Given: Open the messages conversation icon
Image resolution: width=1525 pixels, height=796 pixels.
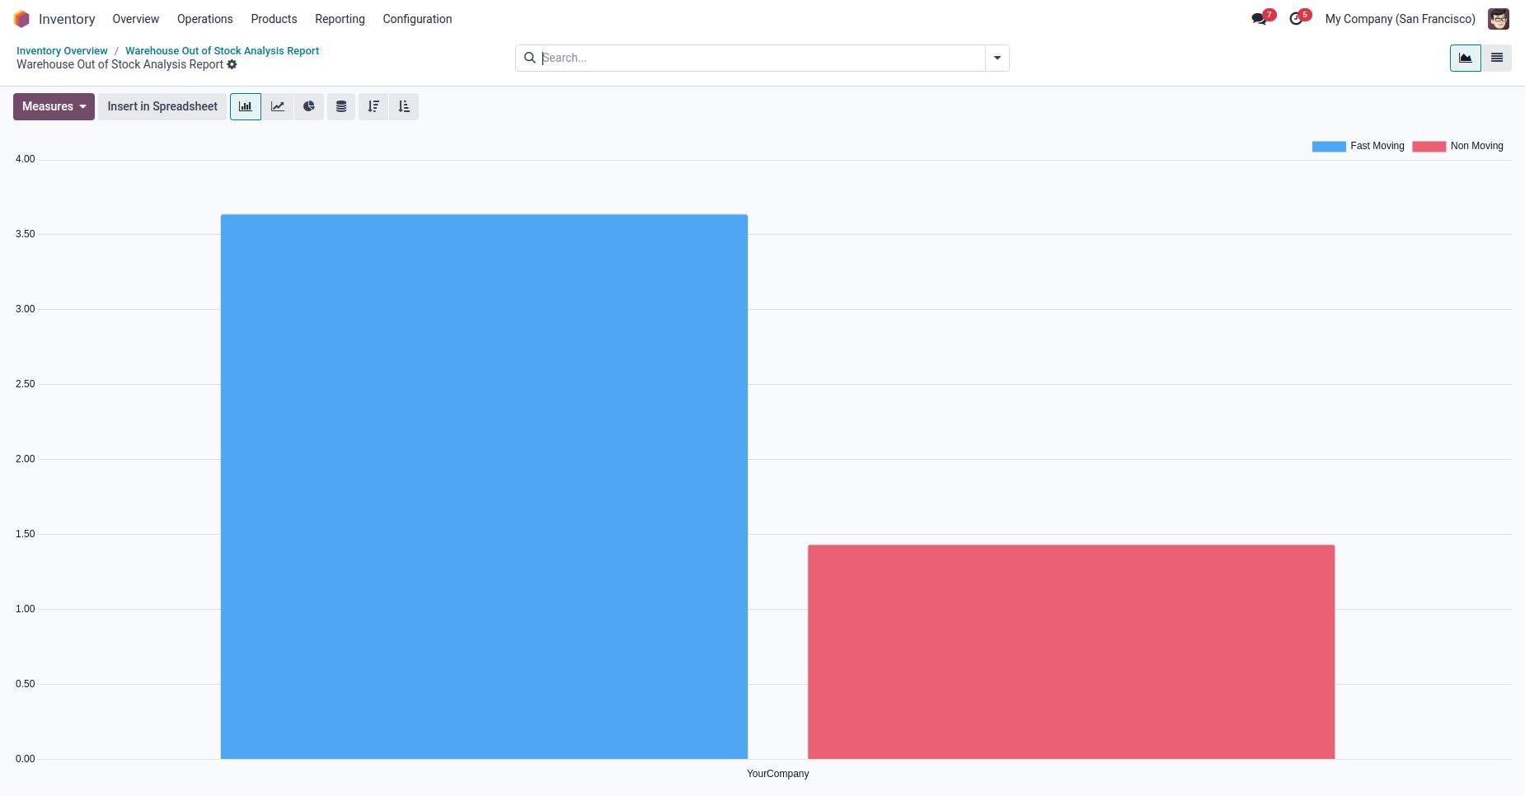Looking at the screenshot, I should (1259, 19).
